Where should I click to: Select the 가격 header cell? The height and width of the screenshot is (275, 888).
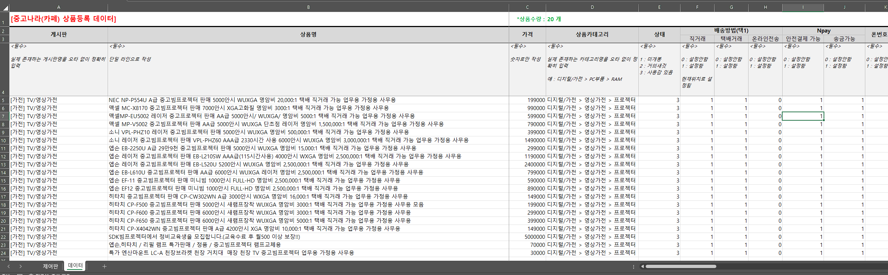(x=527, y=34)
